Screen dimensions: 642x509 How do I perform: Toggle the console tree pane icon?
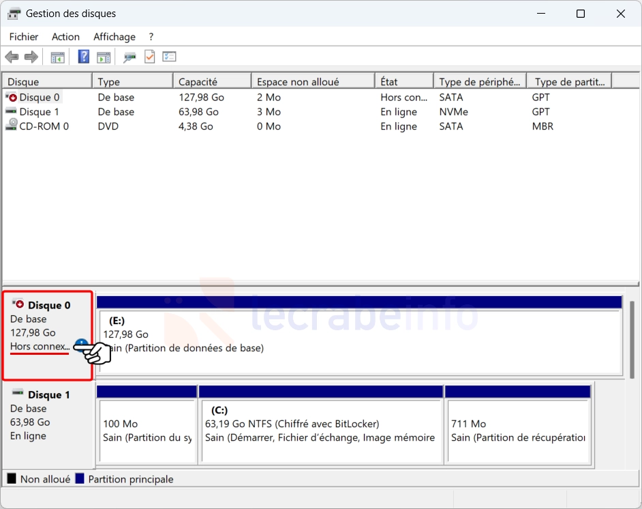pos(58,57)
